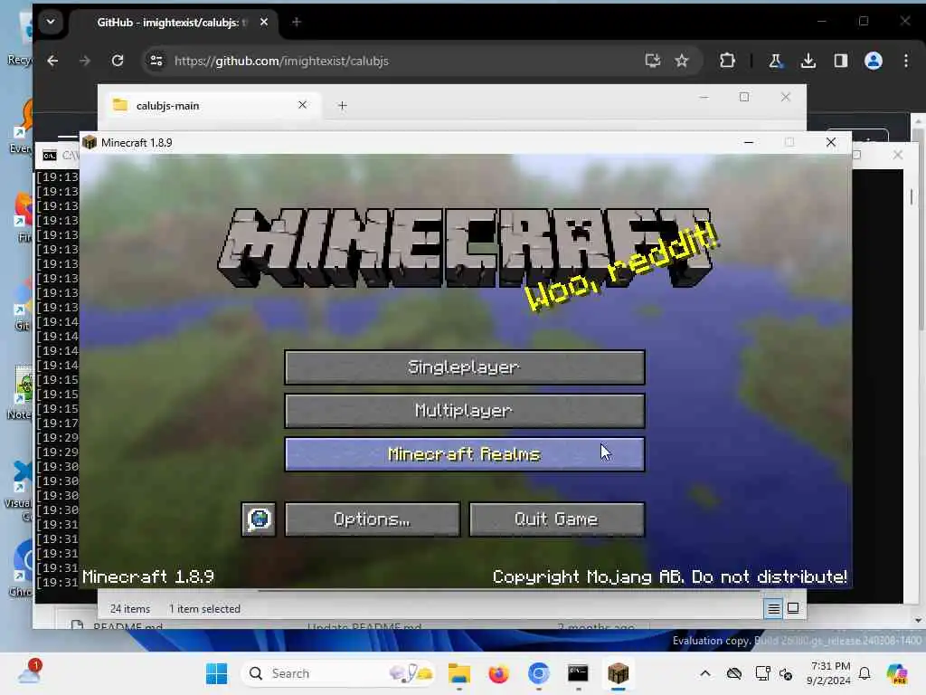Close the GitHub browser tab
Viewport: 926px width, 695px height.
[264, 22]
